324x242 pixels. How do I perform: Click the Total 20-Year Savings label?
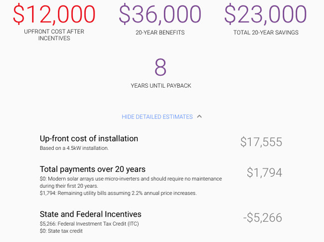(266, 32)
